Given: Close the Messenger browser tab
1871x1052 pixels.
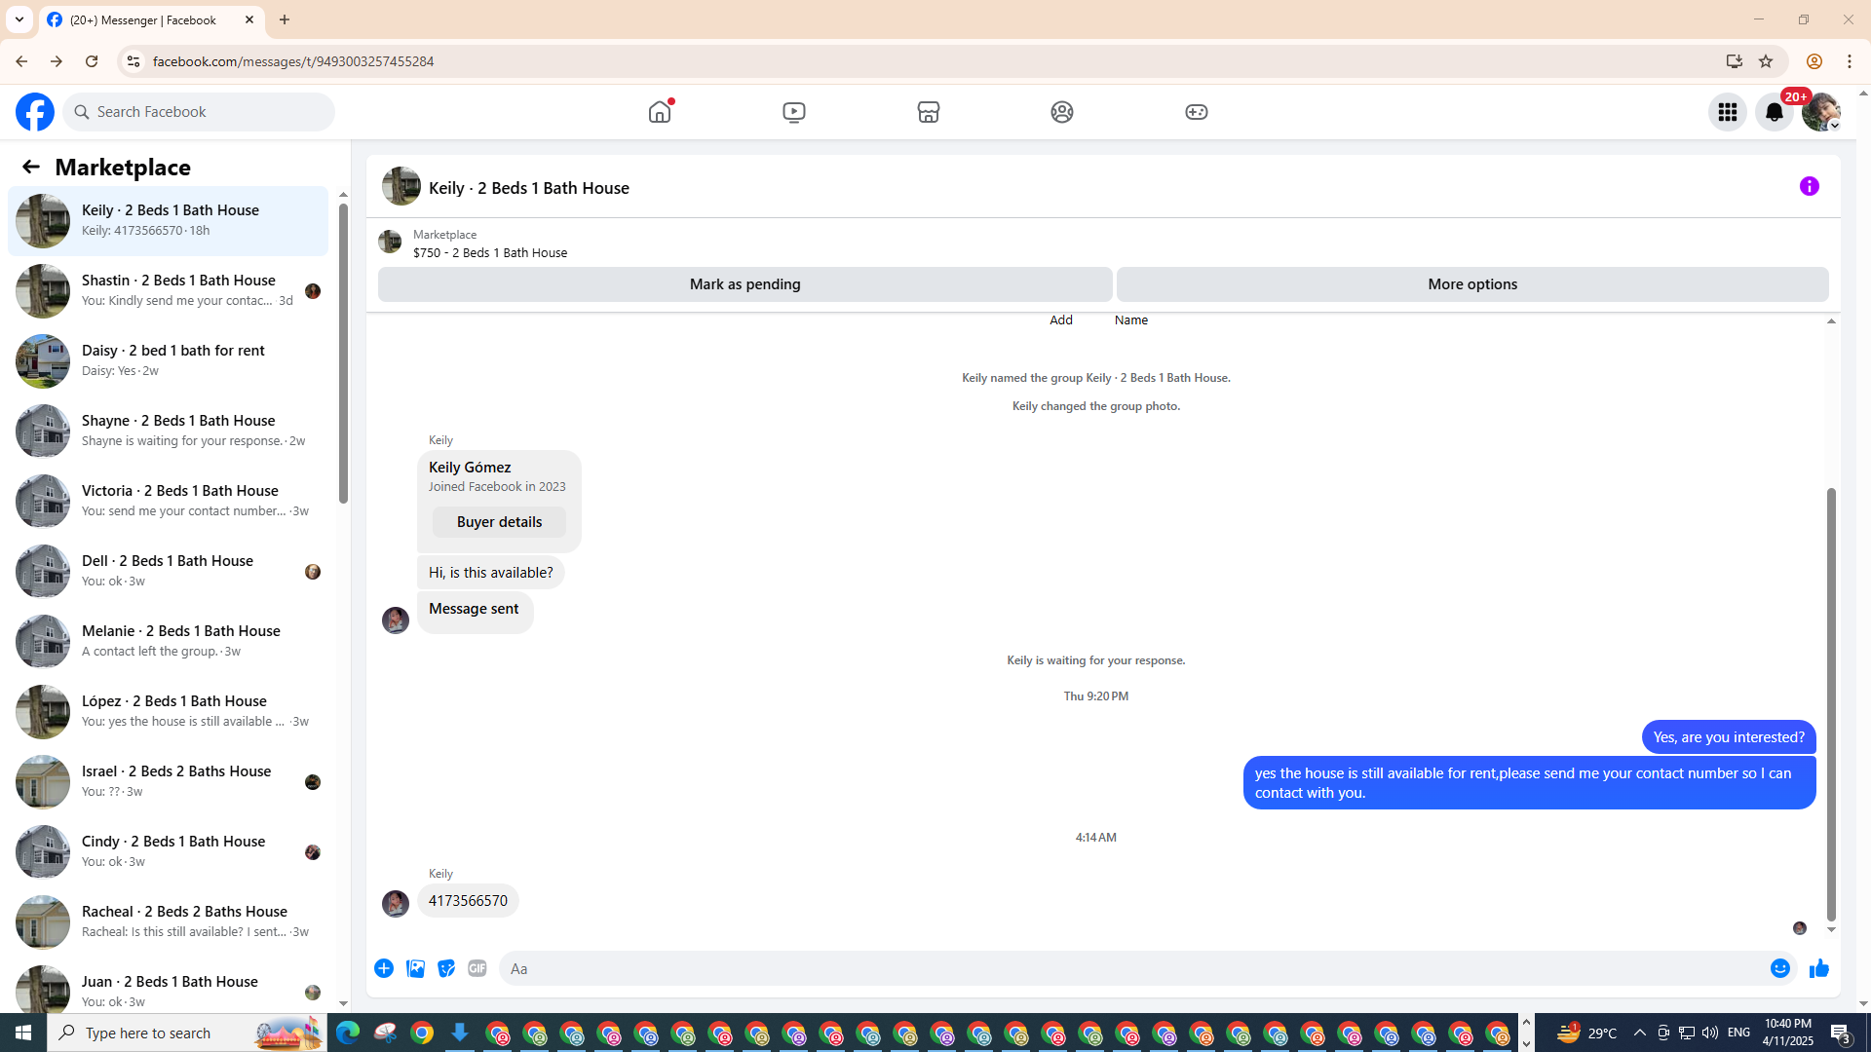Looking at the screenshot, I should coord(249,19).
